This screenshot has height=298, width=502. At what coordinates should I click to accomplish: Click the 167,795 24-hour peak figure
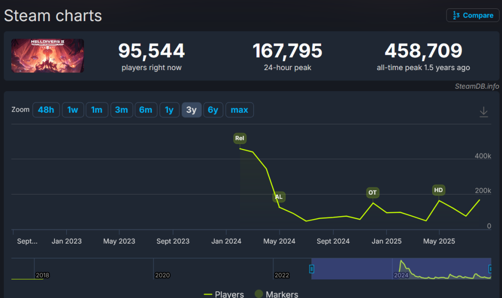tap(287, 51)
